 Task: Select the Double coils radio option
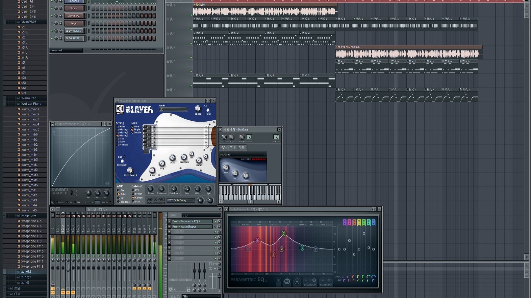tap(132, 132)
